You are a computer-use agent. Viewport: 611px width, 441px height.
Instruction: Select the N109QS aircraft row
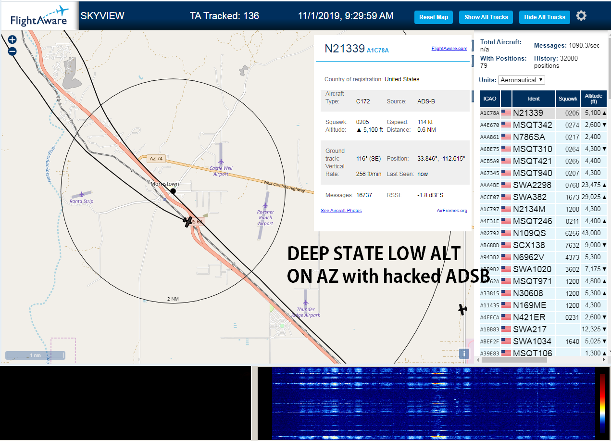coord(543,233)
